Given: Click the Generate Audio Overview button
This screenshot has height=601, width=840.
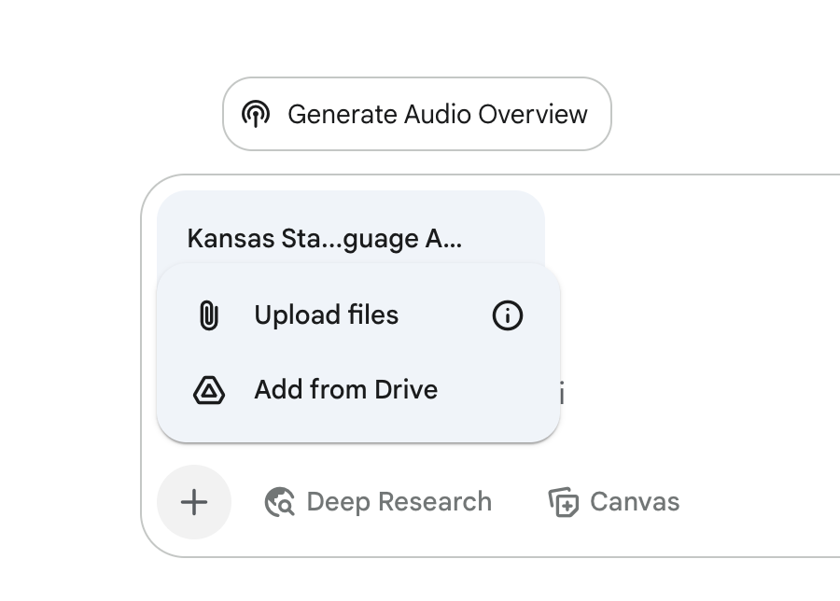Looking at the screenshot, I should (x=417, y=114).
